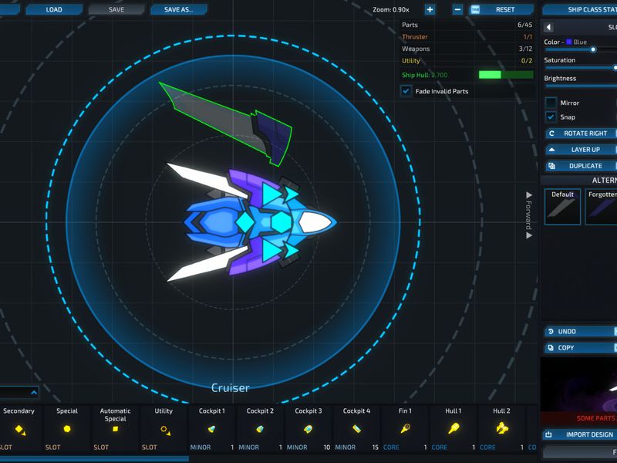The width and height of the screenshot is (617, 463).
Task: Click the large upper cyan triangle weapon slot
Action: tap(271, 194)
